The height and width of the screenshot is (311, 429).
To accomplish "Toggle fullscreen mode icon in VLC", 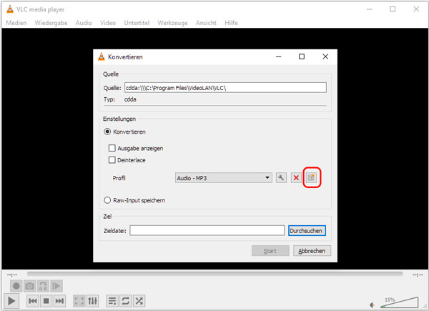I will (79, 301).
